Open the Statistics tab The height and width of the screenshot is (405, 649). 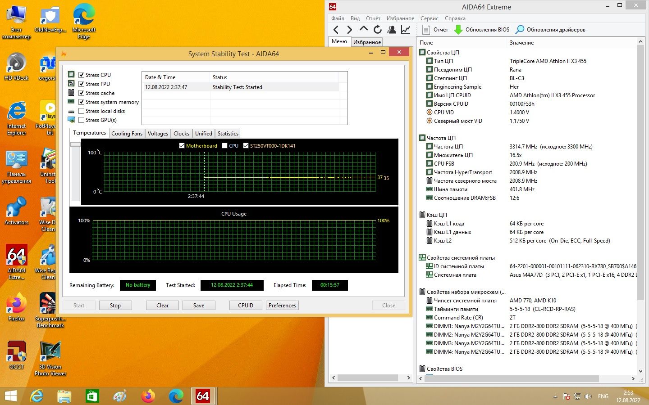click(x=228, y=134)
